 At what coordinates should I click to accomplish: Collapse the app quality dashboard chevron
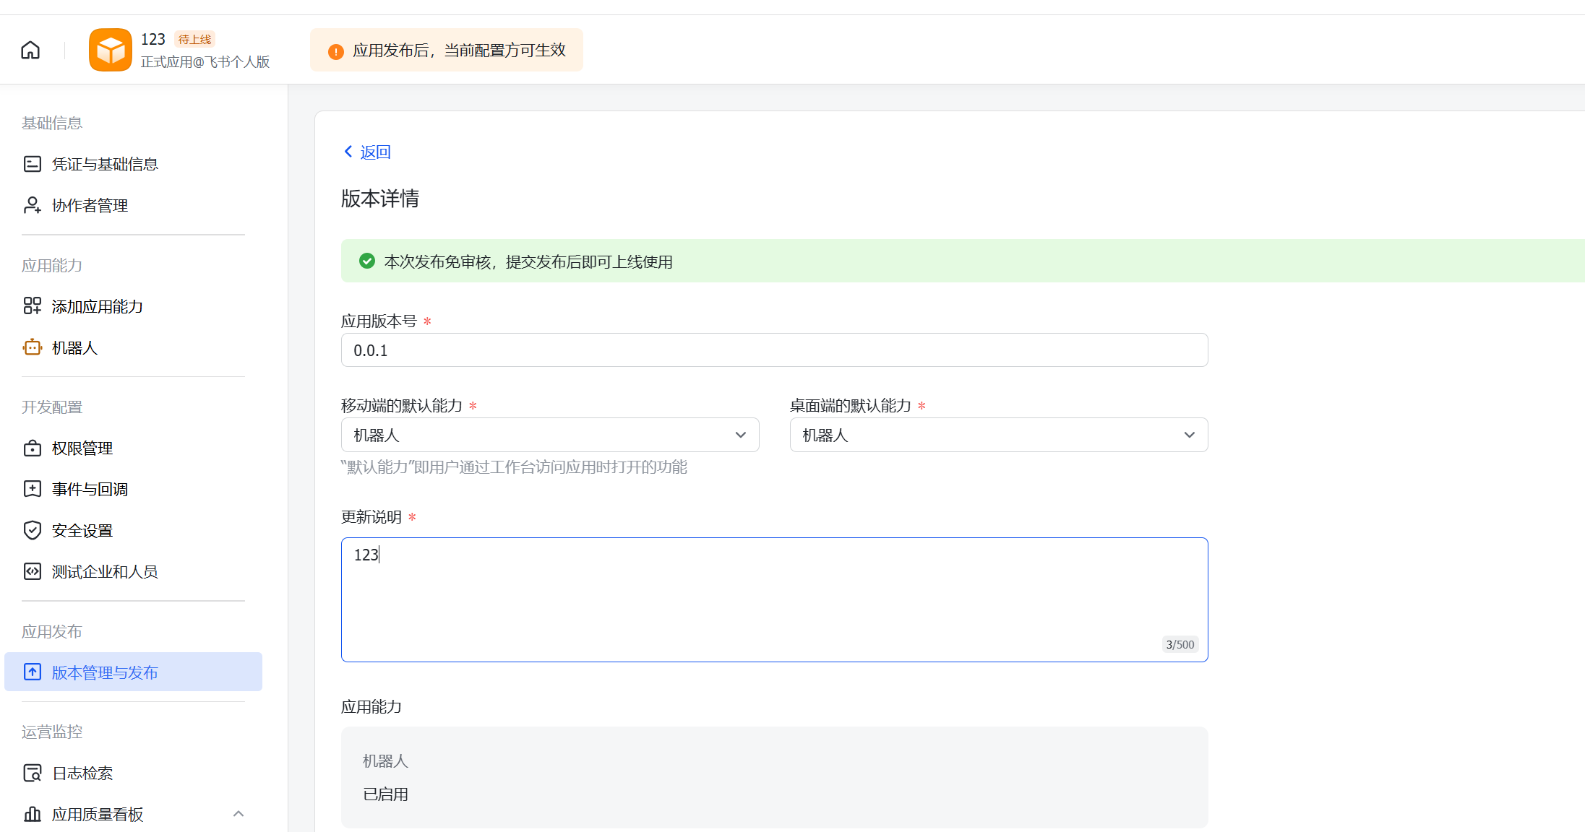(x=239, y=814)
